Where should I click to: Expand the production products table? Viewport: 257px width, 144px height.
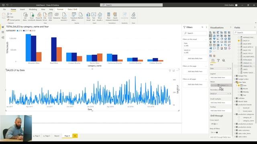click(235, 124)
